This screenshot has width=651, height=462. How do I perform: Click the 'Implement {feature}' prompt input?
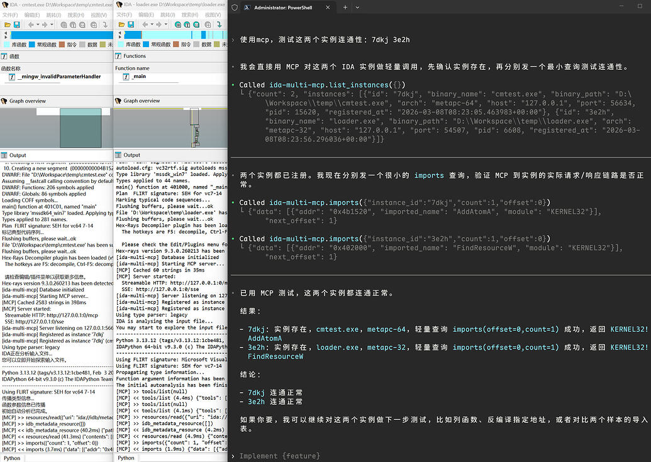point(280,456)
